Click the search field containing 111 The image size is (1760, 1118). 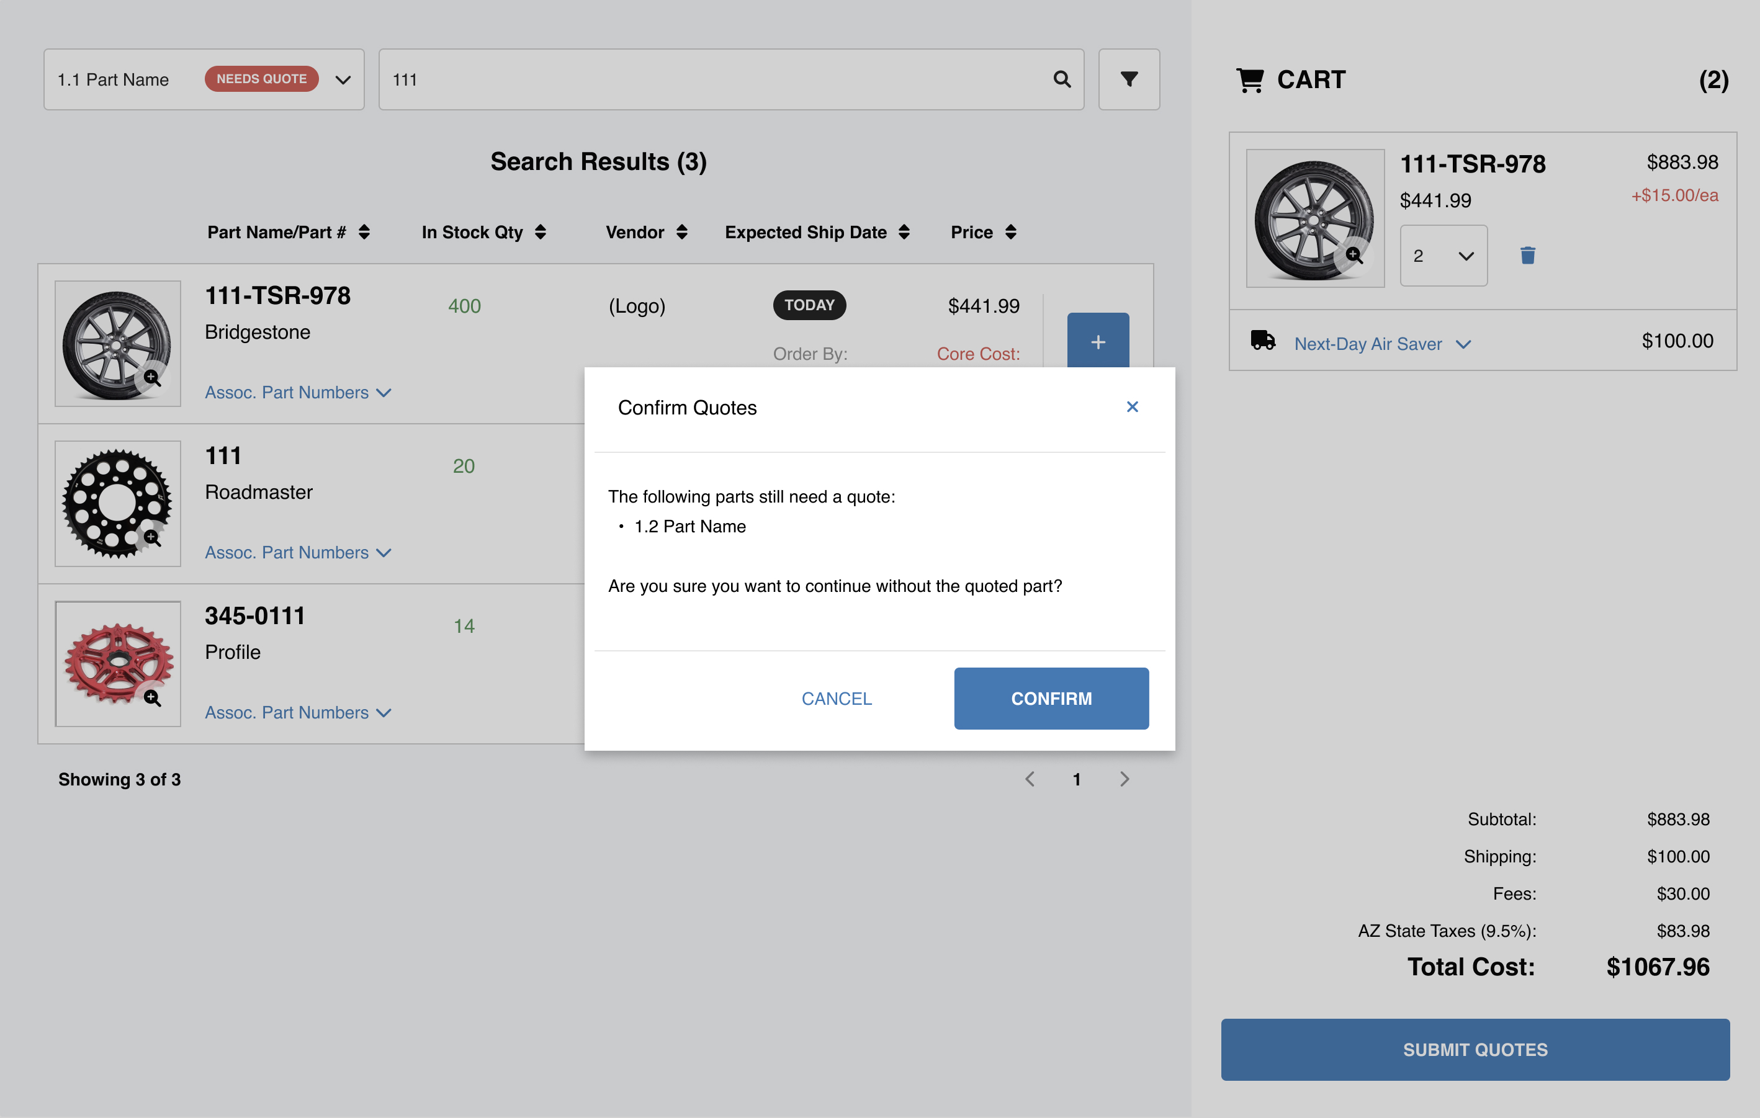coord(716,79)
